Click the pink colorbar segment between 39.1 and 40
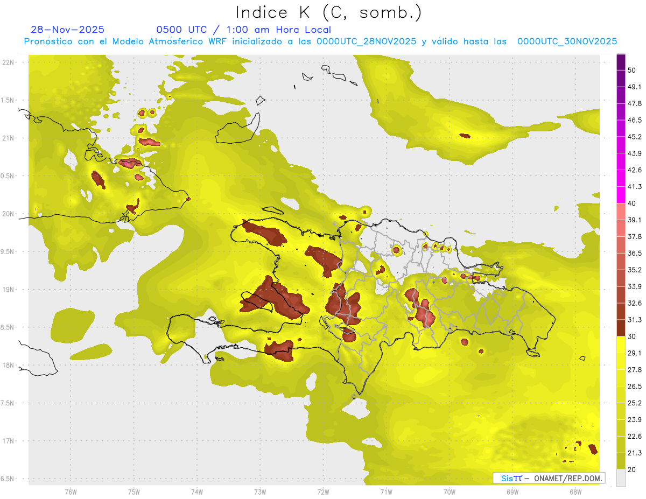The height and width of the screenshot is (499, 646). 621,212
